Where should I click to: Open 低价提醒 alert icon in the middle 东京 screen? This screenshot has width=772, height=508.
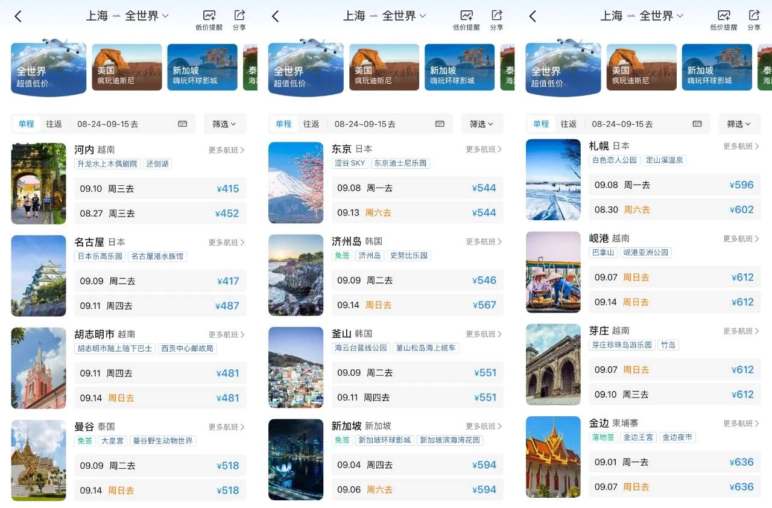coord(466,20)
